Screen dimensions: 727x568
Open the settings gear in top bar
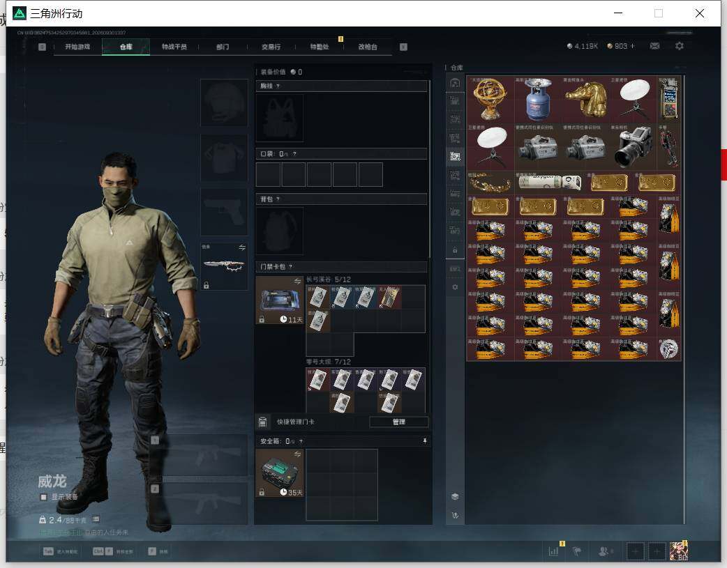tap(680, 46)
